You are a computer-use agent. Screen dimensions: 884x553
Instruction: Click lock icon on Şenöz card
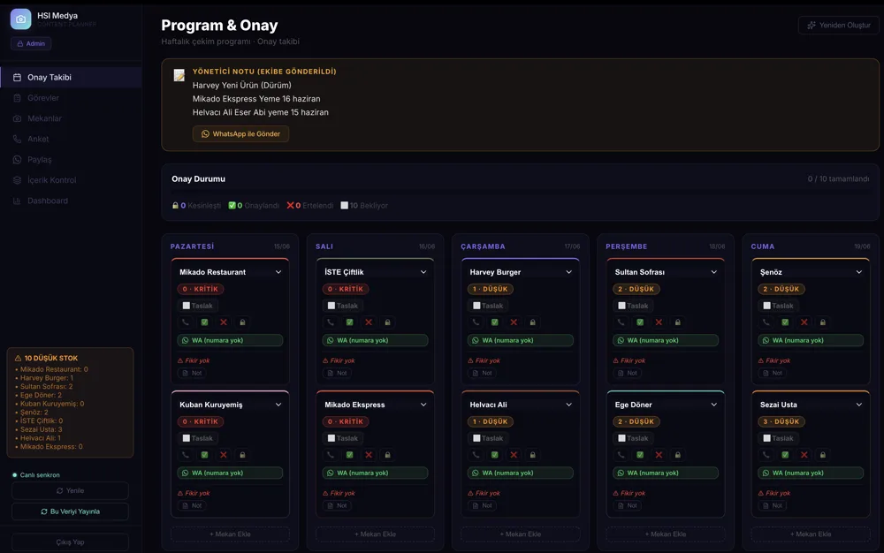[x=822, y=322]
